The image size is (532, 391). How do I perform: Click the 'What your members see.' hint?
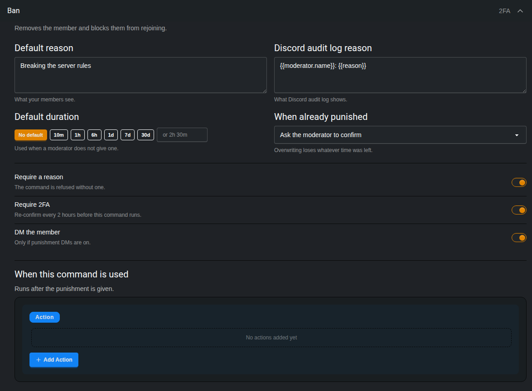45,99
